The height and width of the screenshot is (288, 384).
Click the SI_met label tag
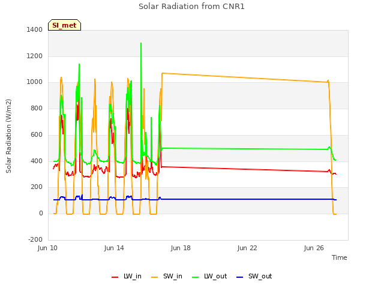(64, 25)
